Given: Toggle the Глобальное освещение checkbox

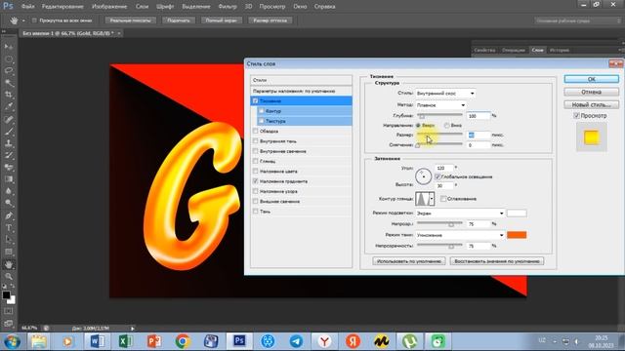Looking at the screenshot, I should [x=437, y=176].
